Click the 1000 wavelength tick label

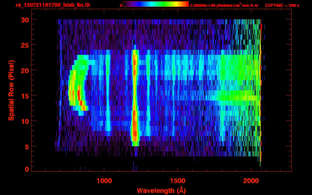click(104, 181)
